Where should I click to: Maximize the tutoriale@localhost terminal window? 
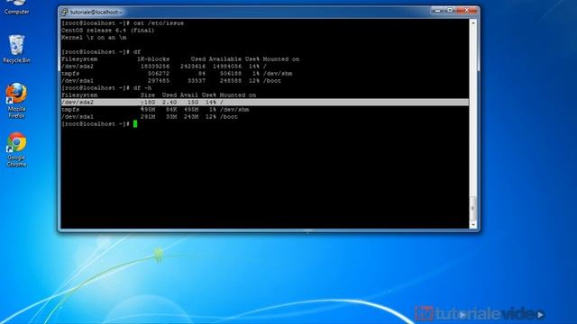(450, 11)
